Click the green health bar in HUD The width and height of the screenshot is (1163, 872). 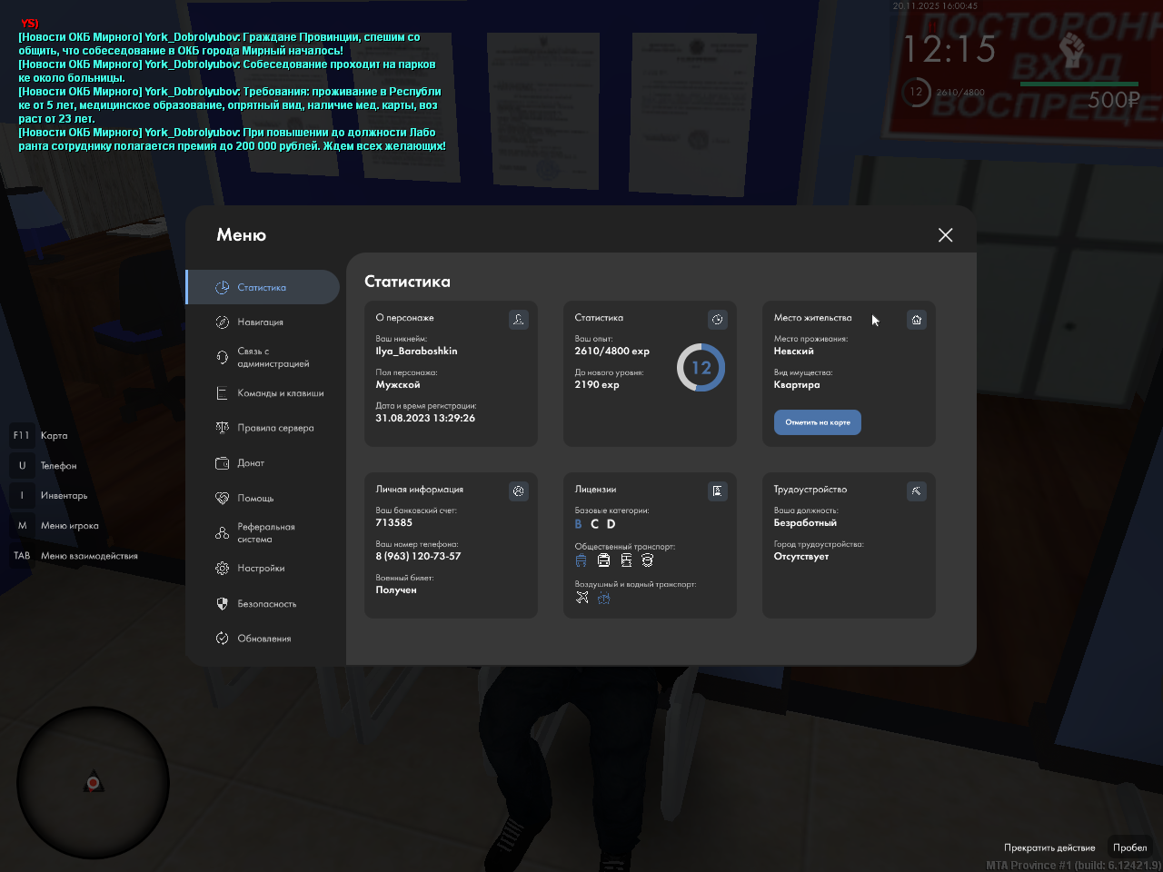click(x=1079, y=84)
